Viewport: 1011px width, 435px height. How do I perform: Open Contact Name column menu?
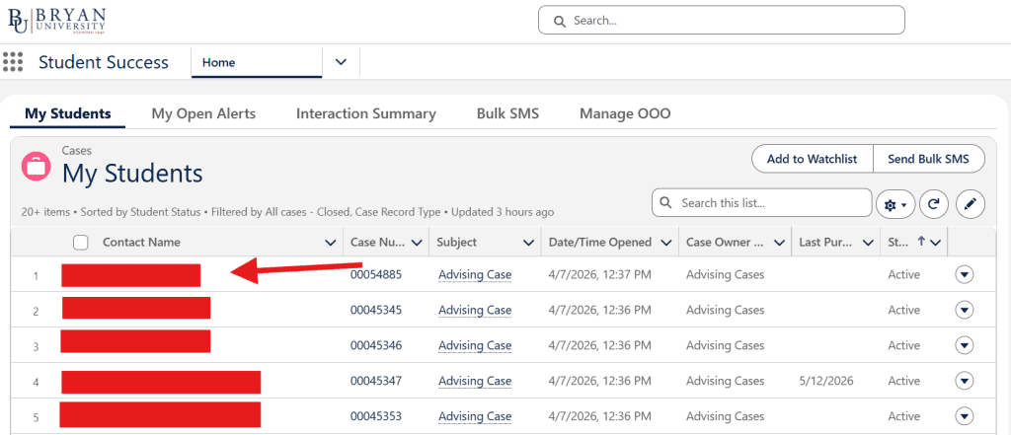click(x=331, y=243)
